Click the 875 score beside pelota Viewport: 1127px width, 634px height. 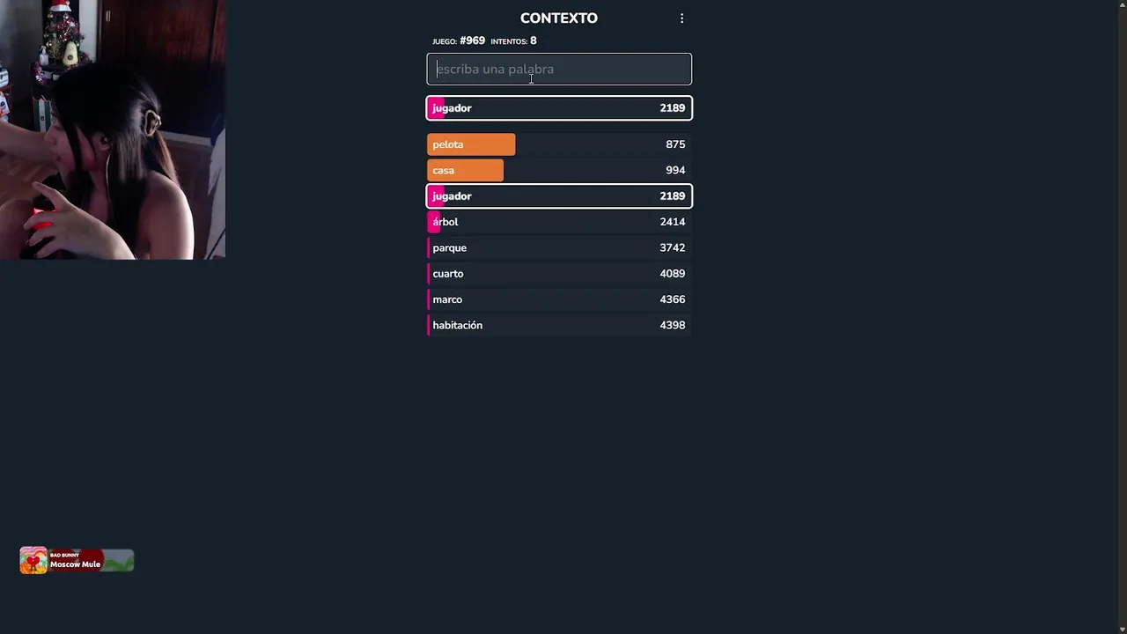coord(675,144)
